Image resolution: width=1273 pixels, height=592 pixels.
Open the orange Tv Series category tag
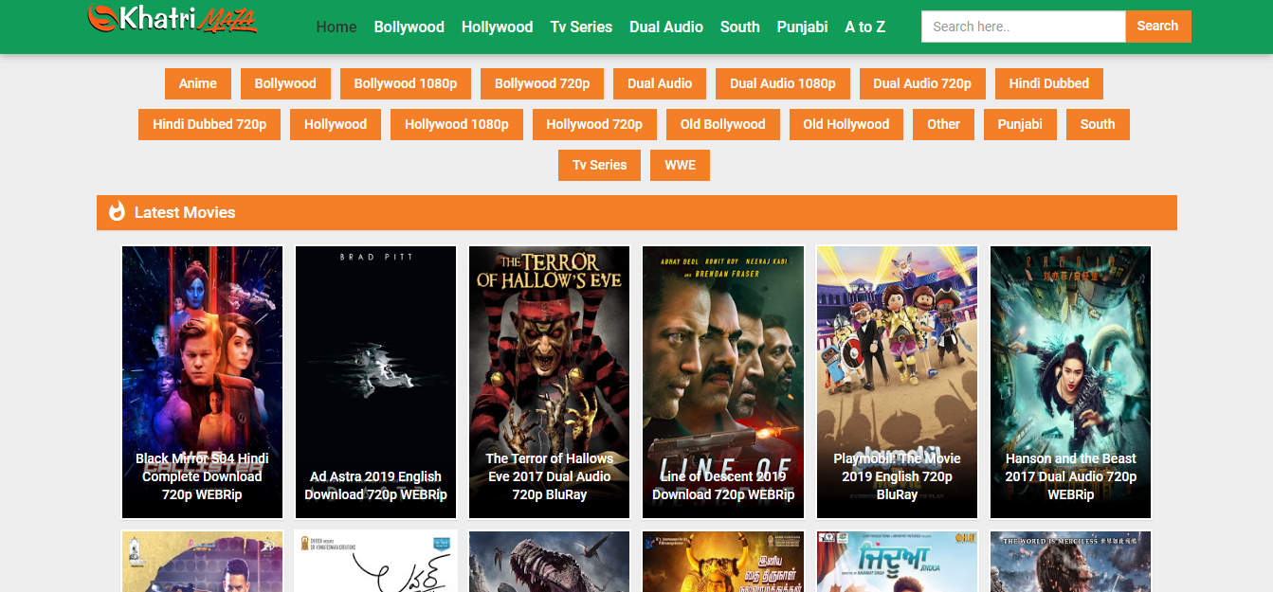coord(600,165)
